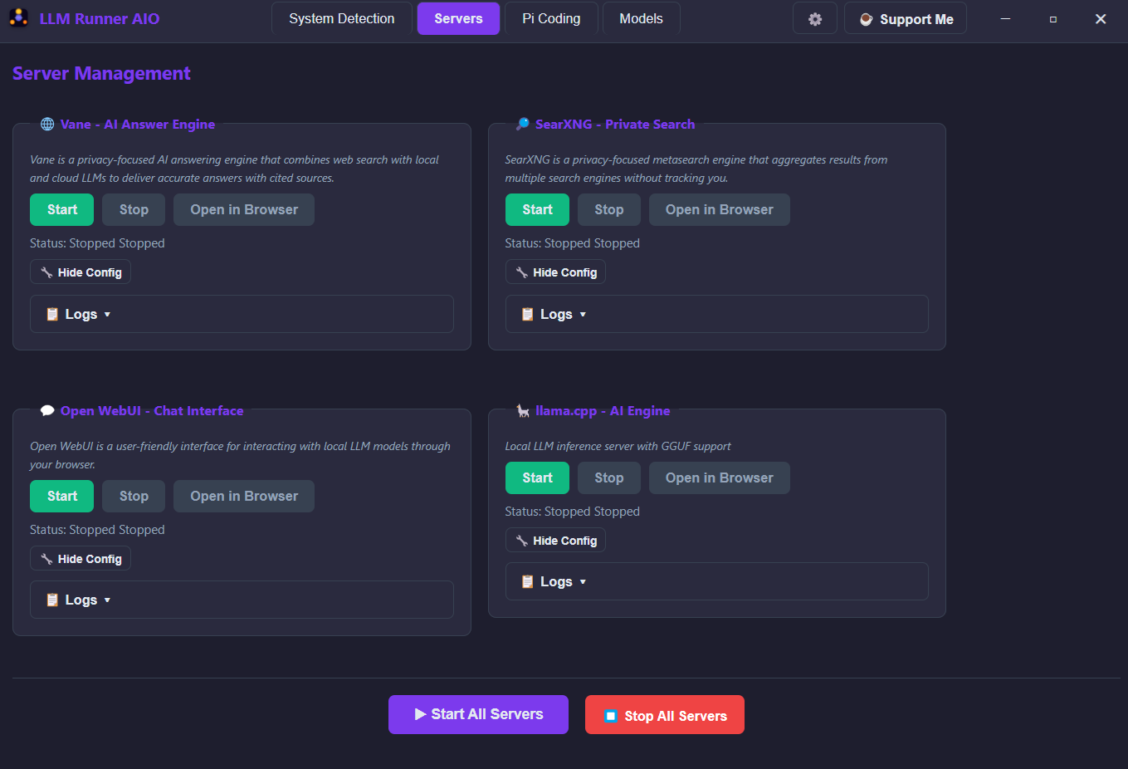Expand the Logs section for Vane
The image size is (1128, 769).
pos(242,314)
